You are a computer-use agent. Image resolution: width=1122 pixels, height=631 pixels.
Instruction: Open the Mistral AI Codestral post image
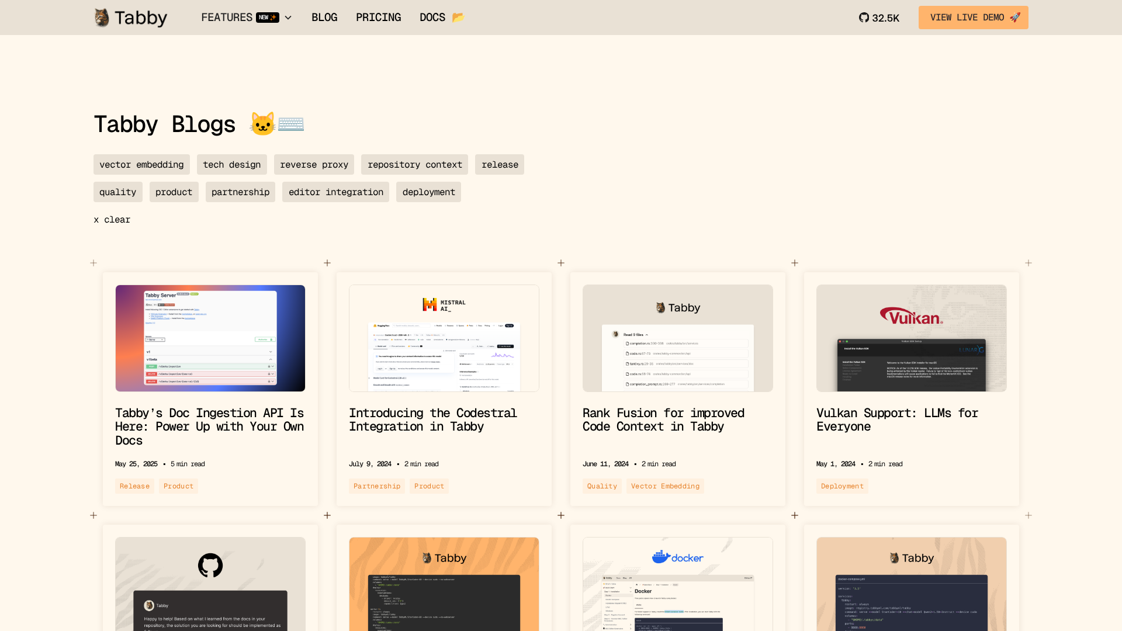tap(444, 338)
